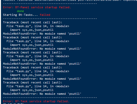This screenshot has width=137, height=104.
Task: Click the dashed separator above BT-Task error
Action: point(50,97)
